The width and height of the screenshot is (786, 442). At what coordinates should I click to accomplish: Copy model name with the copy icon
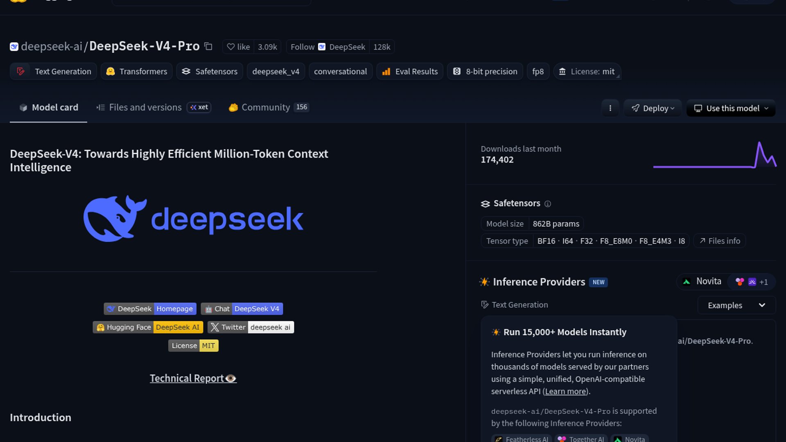tap(208, 47)
